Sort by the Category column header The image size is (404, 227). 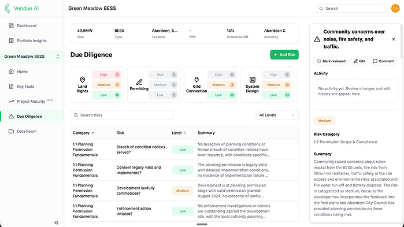point(83,133)
